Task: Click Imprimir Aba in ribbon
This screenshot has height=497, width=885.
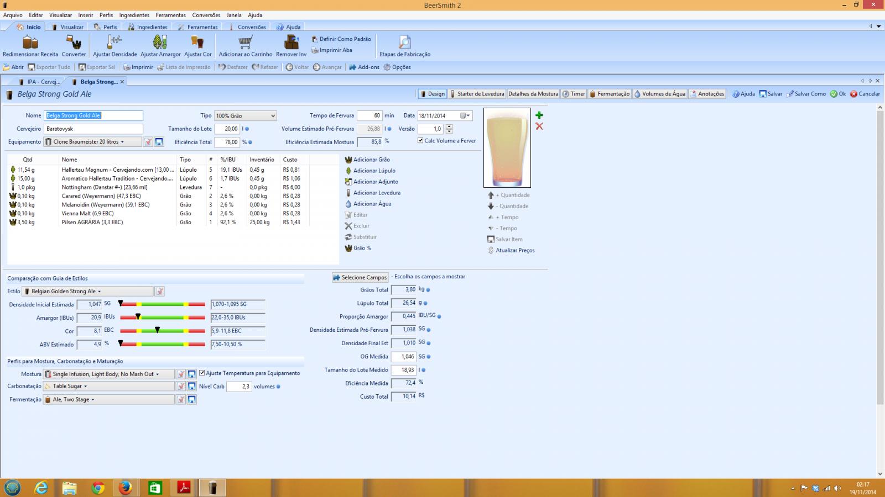Action: (332, 50)
